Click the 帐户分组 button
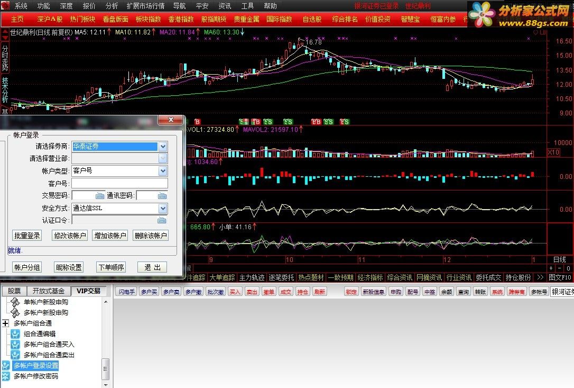Screen dimensions: 574x388 pos(27,267)
